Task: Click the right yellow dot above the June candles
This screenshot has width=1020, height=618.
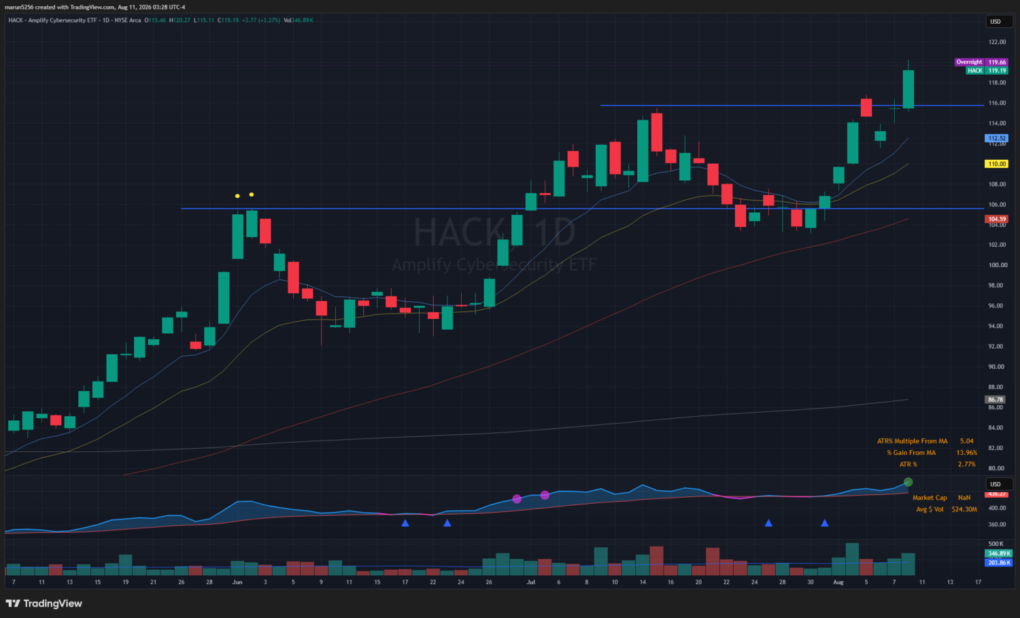Action: point(252,194)
